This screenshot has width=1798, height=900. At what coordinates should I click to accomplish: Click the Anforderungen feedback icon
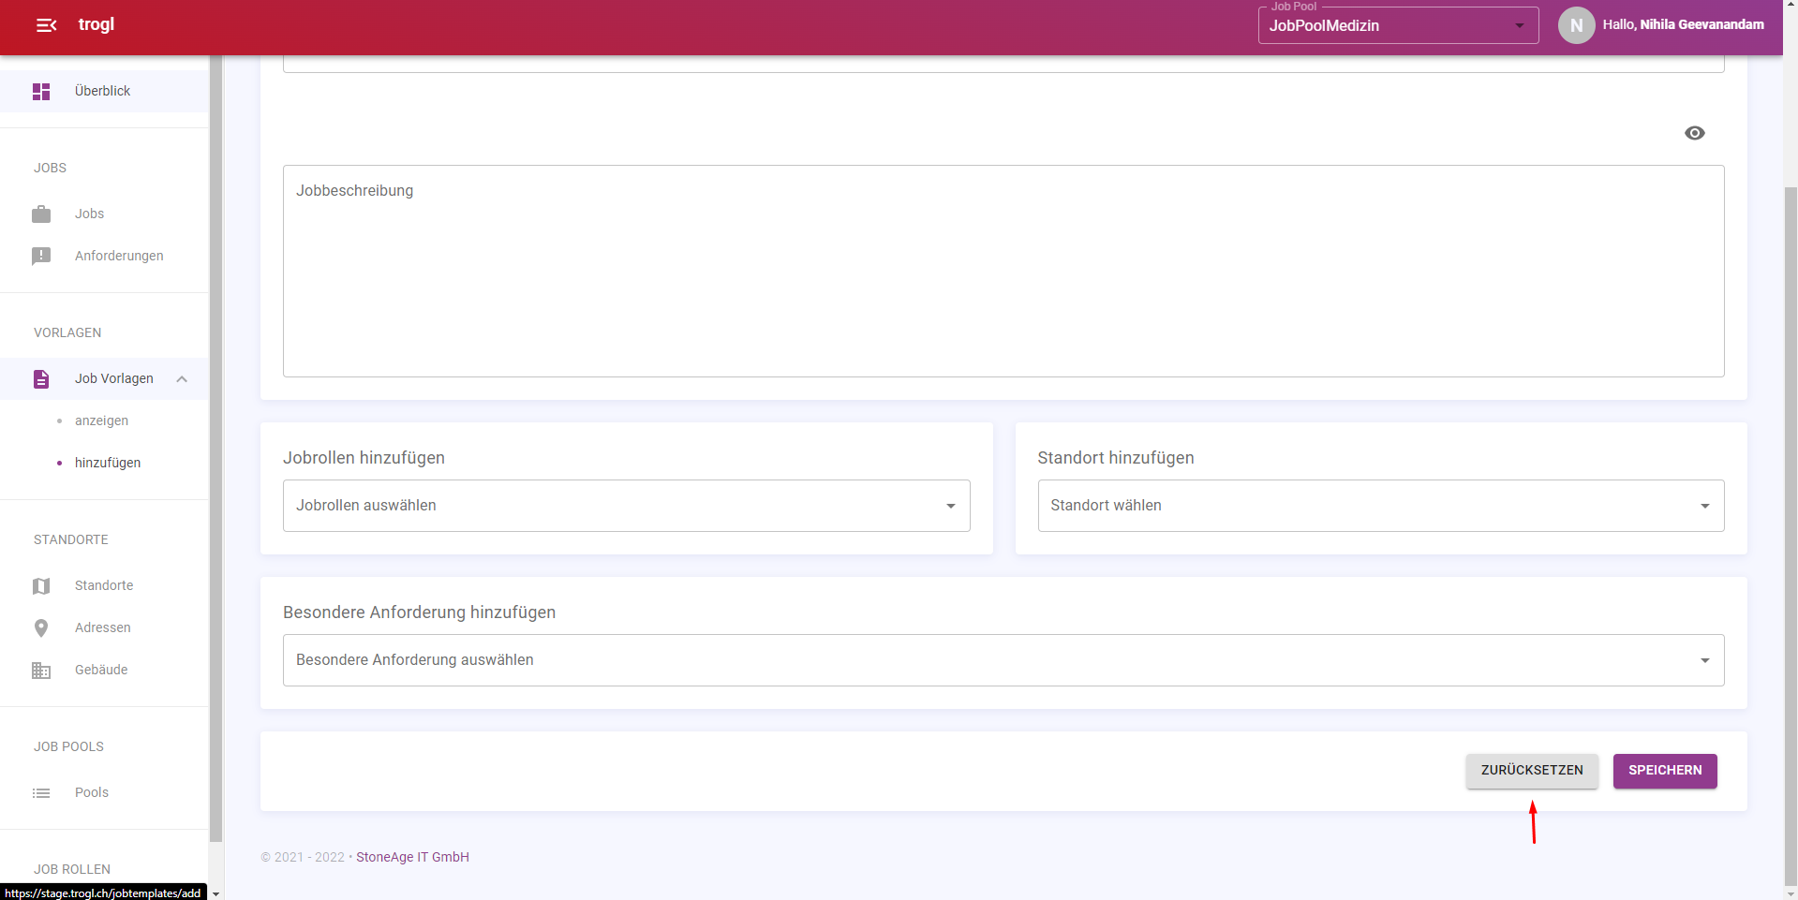tap(41, 256)
